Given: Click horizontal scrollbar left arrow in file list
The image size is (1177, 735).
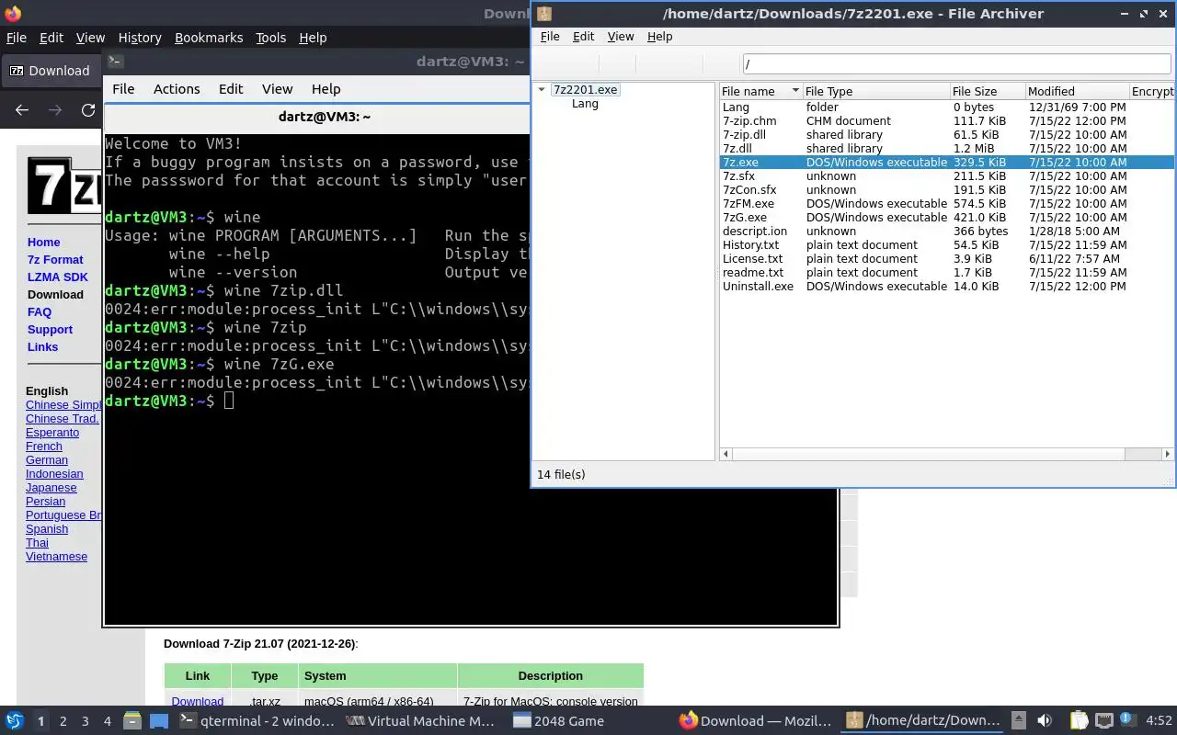Looking at the screenshot, I should (x=726, y=454).
